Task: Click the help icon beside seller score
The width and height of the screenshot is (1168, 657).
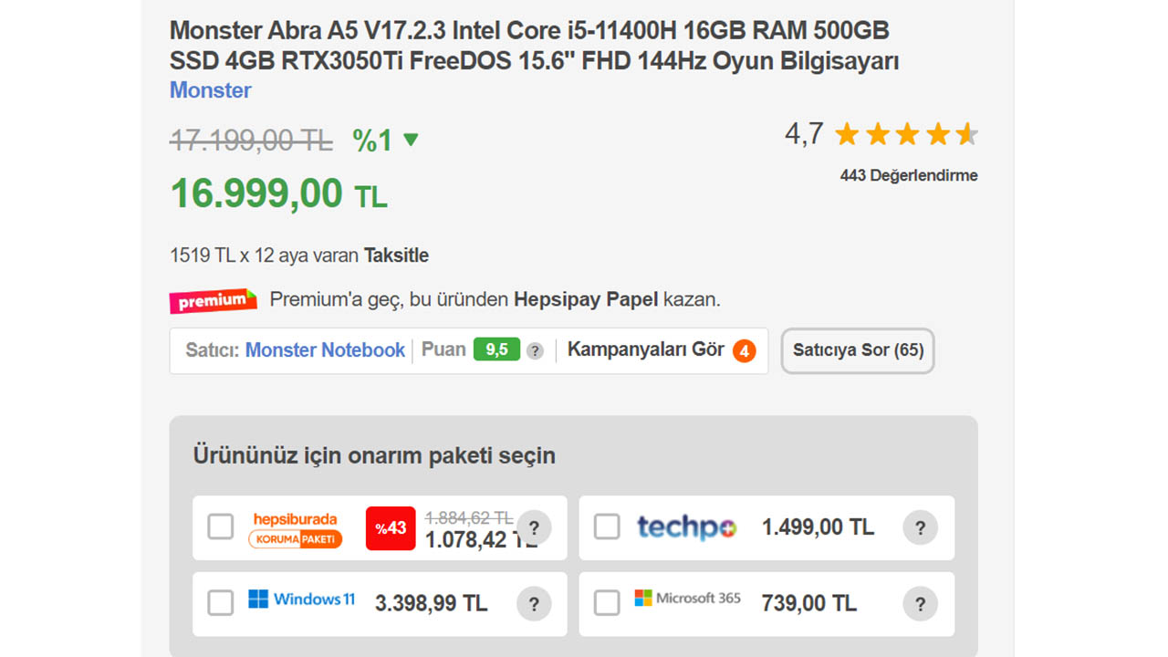Action: click(x=536, y=350)
